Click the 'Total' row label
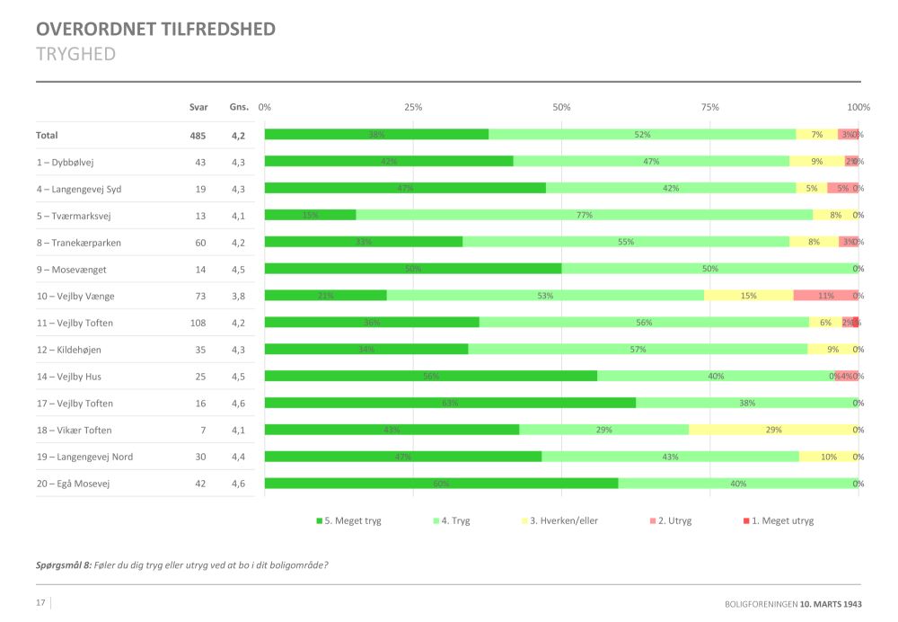The height and width of the screenshot is (622, 898). (x=47, y=136)
